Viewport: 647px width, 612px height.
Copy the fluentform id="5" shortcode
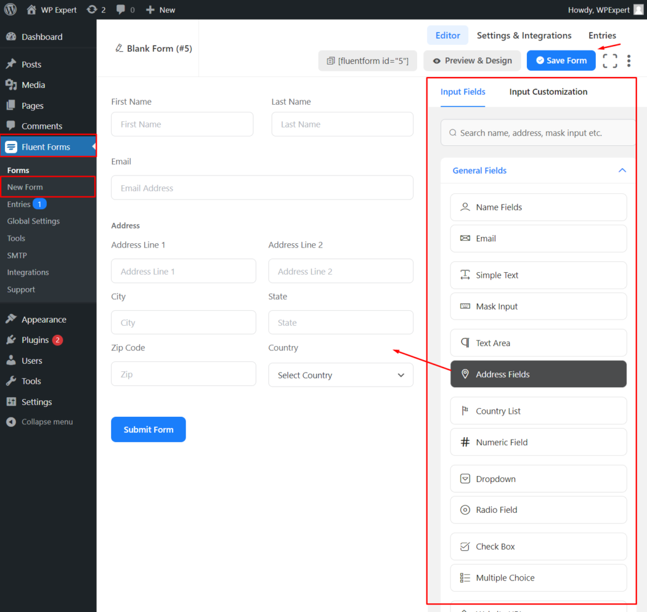pyautogui.click(x=367, y=61)
